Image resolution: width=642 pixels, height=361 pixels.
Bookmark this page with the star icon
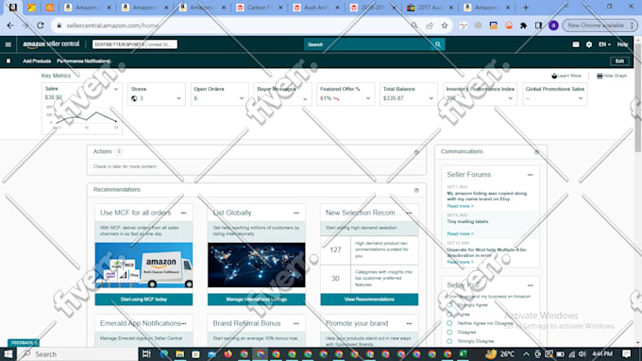click(445, 26)
